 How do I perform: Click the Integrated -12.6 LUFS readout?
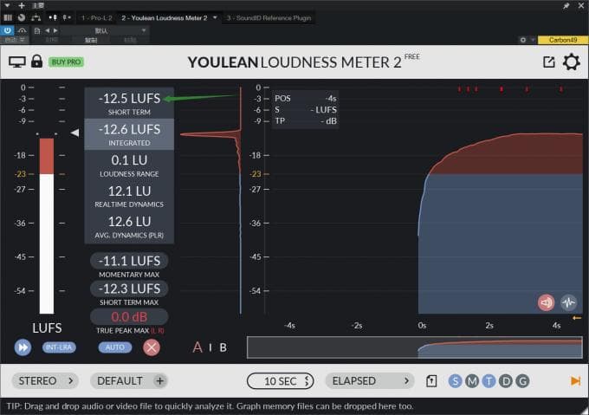[129, 134]
